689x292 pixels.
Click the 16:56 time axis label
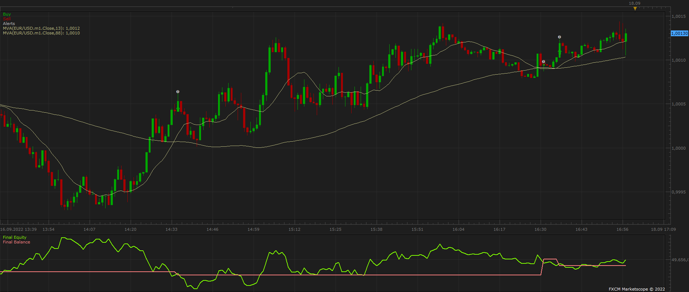tap(623, 229)
